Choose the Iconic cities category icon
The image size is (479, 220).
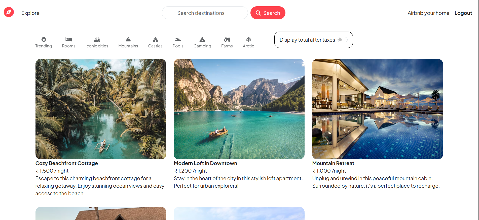click(97, 39)
